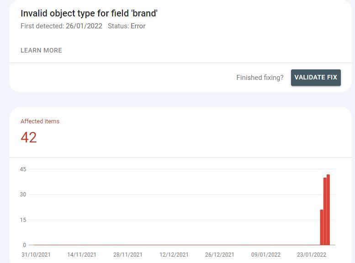Click the First detected 26/01/2022 text
Viewport: 355px width, 263px height.
61,26
